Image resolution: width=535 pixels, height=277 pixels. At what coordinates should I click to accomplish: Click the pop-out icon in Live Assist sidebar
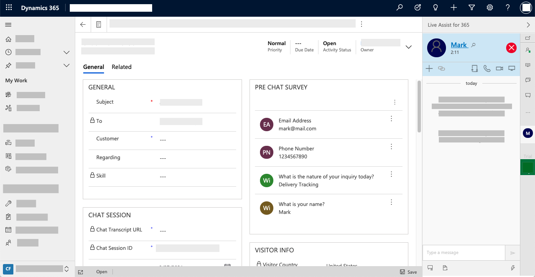pos(527,38)
